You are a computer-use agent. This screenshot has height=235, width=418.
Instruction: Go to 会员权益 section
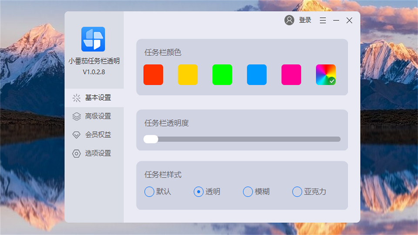click(94, 135)
